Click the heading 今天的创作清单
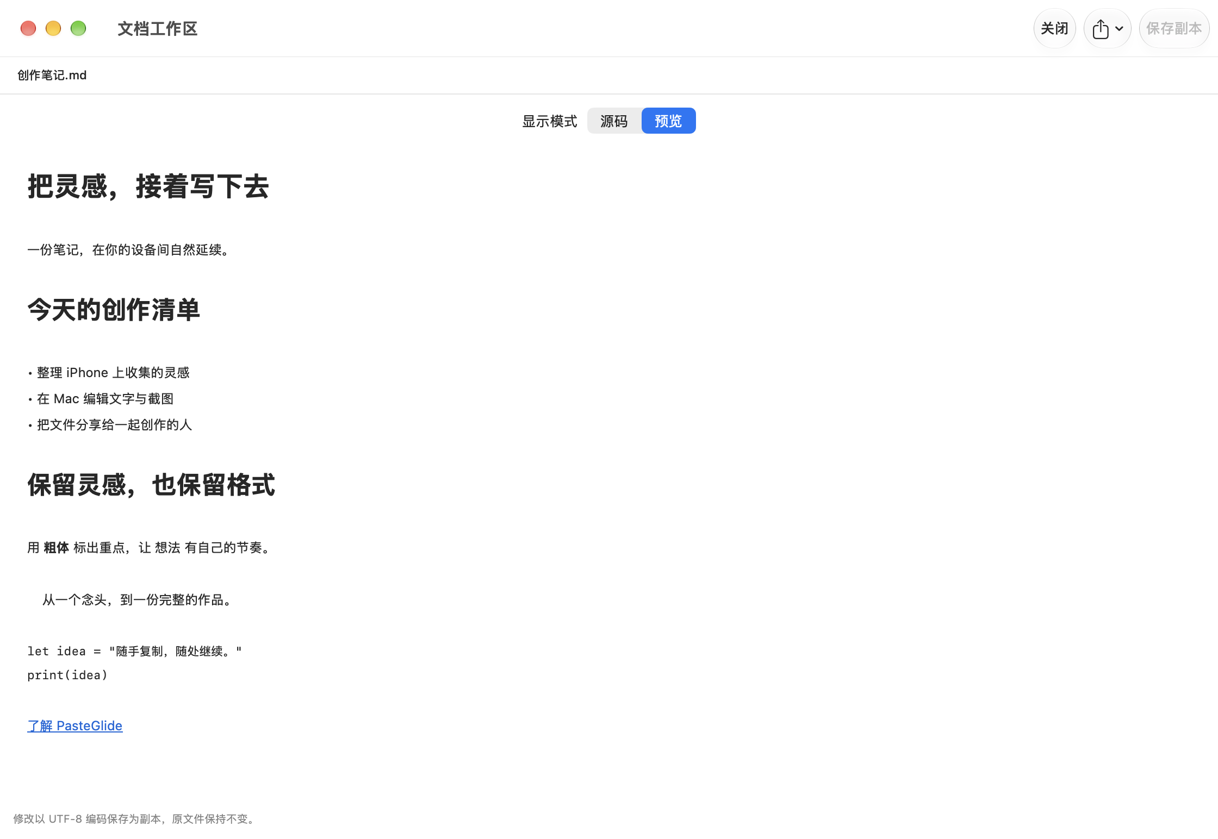 click(x=114, y=310)
